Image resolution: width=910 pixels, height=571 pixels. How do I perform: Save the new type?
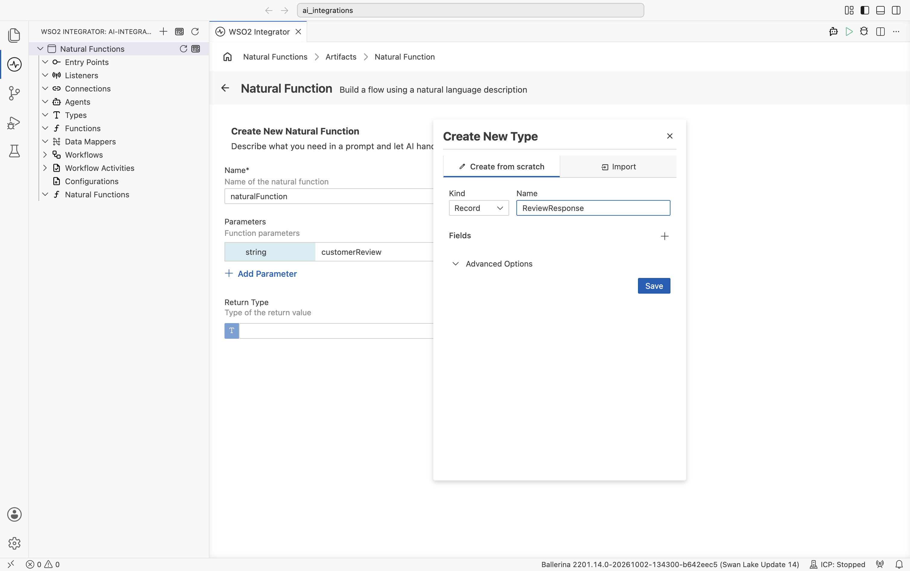click(x=654, y=286)
